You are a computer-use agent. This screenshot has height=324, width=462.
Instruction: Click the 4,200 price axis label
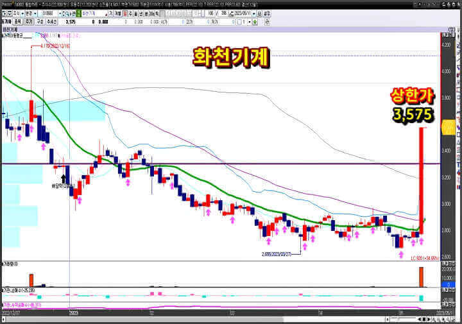[x=447, y=45]
